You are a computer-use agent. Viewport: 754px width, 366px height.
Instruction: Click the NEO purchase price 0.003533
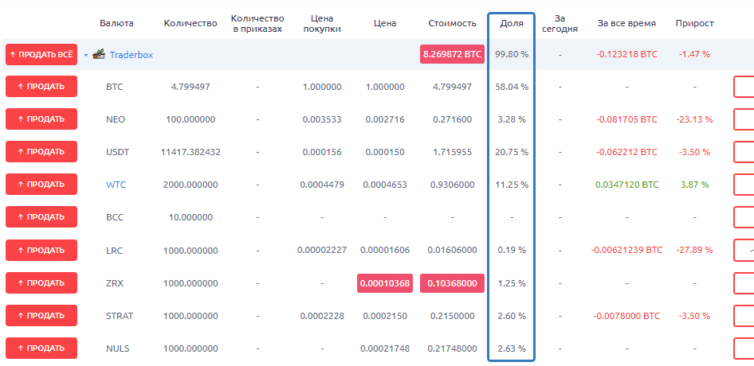pyautogui.click(x=322, y=119)
